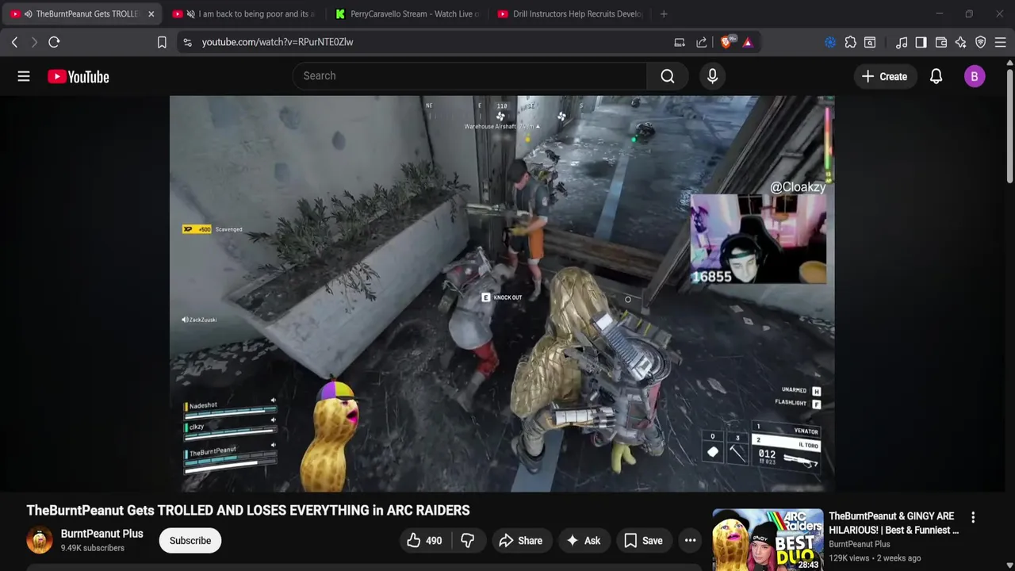
Task: Open the media control music note
Action: (902, 42)
